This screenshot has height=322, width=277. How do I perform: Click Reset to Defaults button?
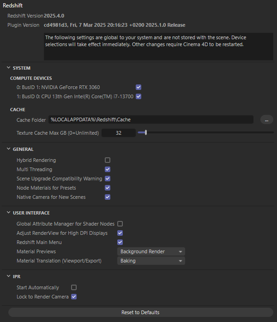(x=140, y=312)
